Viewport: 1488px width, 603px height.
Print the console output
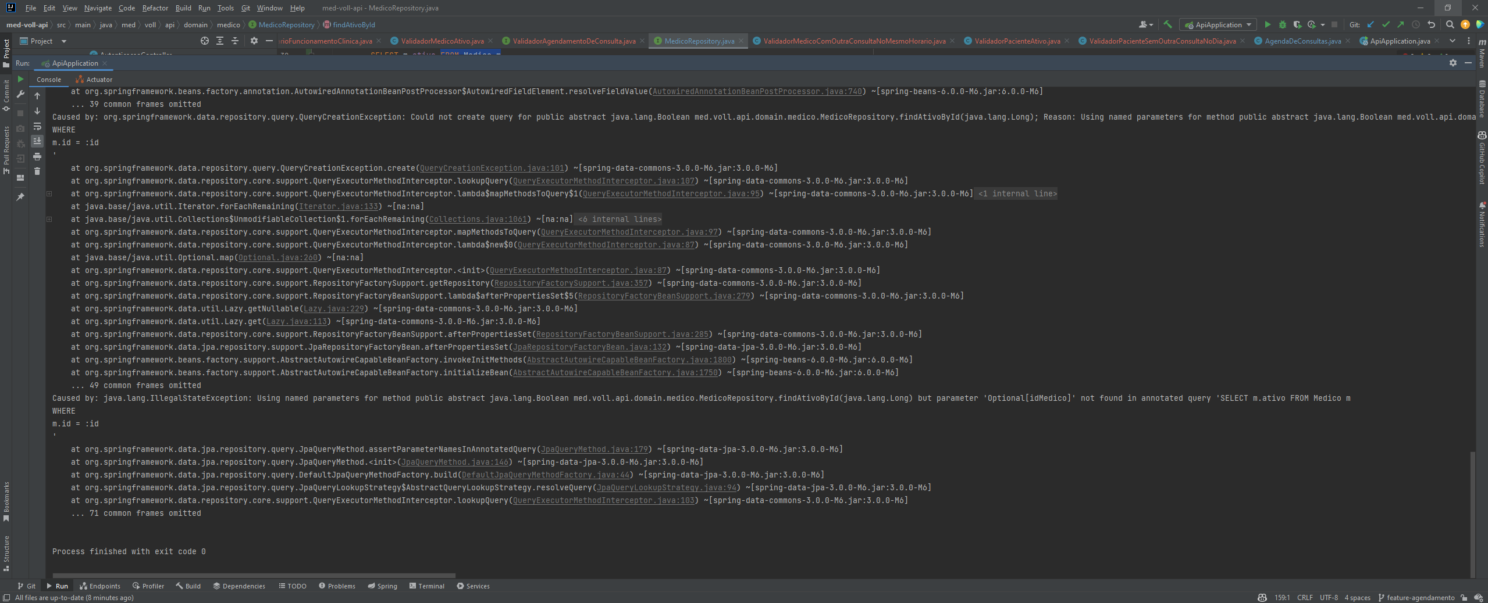click(37, 156)
